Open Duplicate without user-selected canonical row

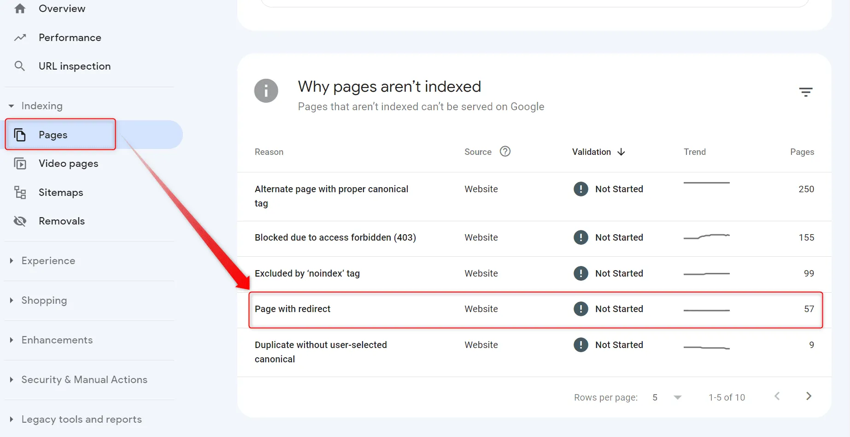534,352
